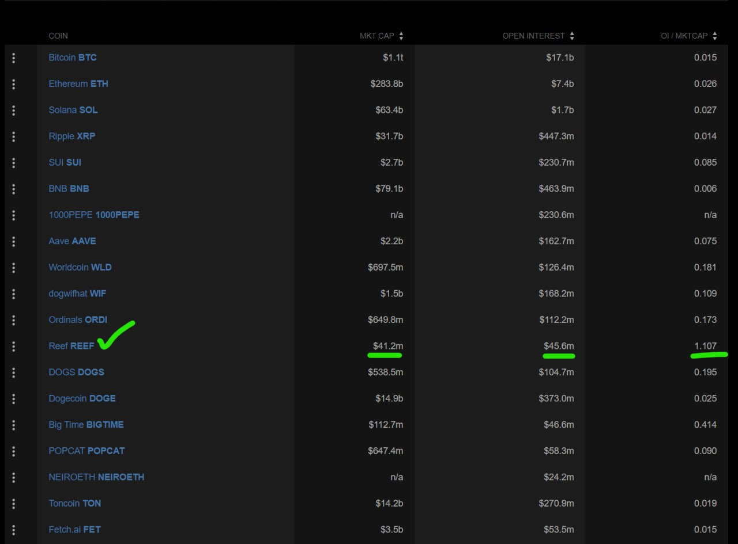Sort table by MKT CAP column arrows

tap(401, 36)
